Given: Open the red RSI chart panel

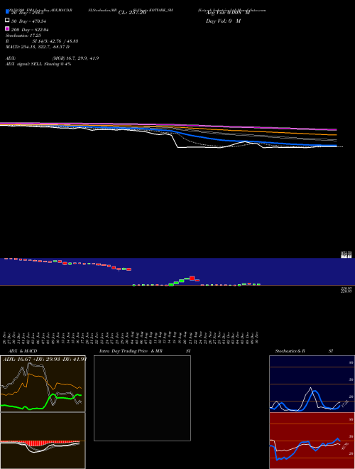Looking at the screenshot, I should pos(312,441).
